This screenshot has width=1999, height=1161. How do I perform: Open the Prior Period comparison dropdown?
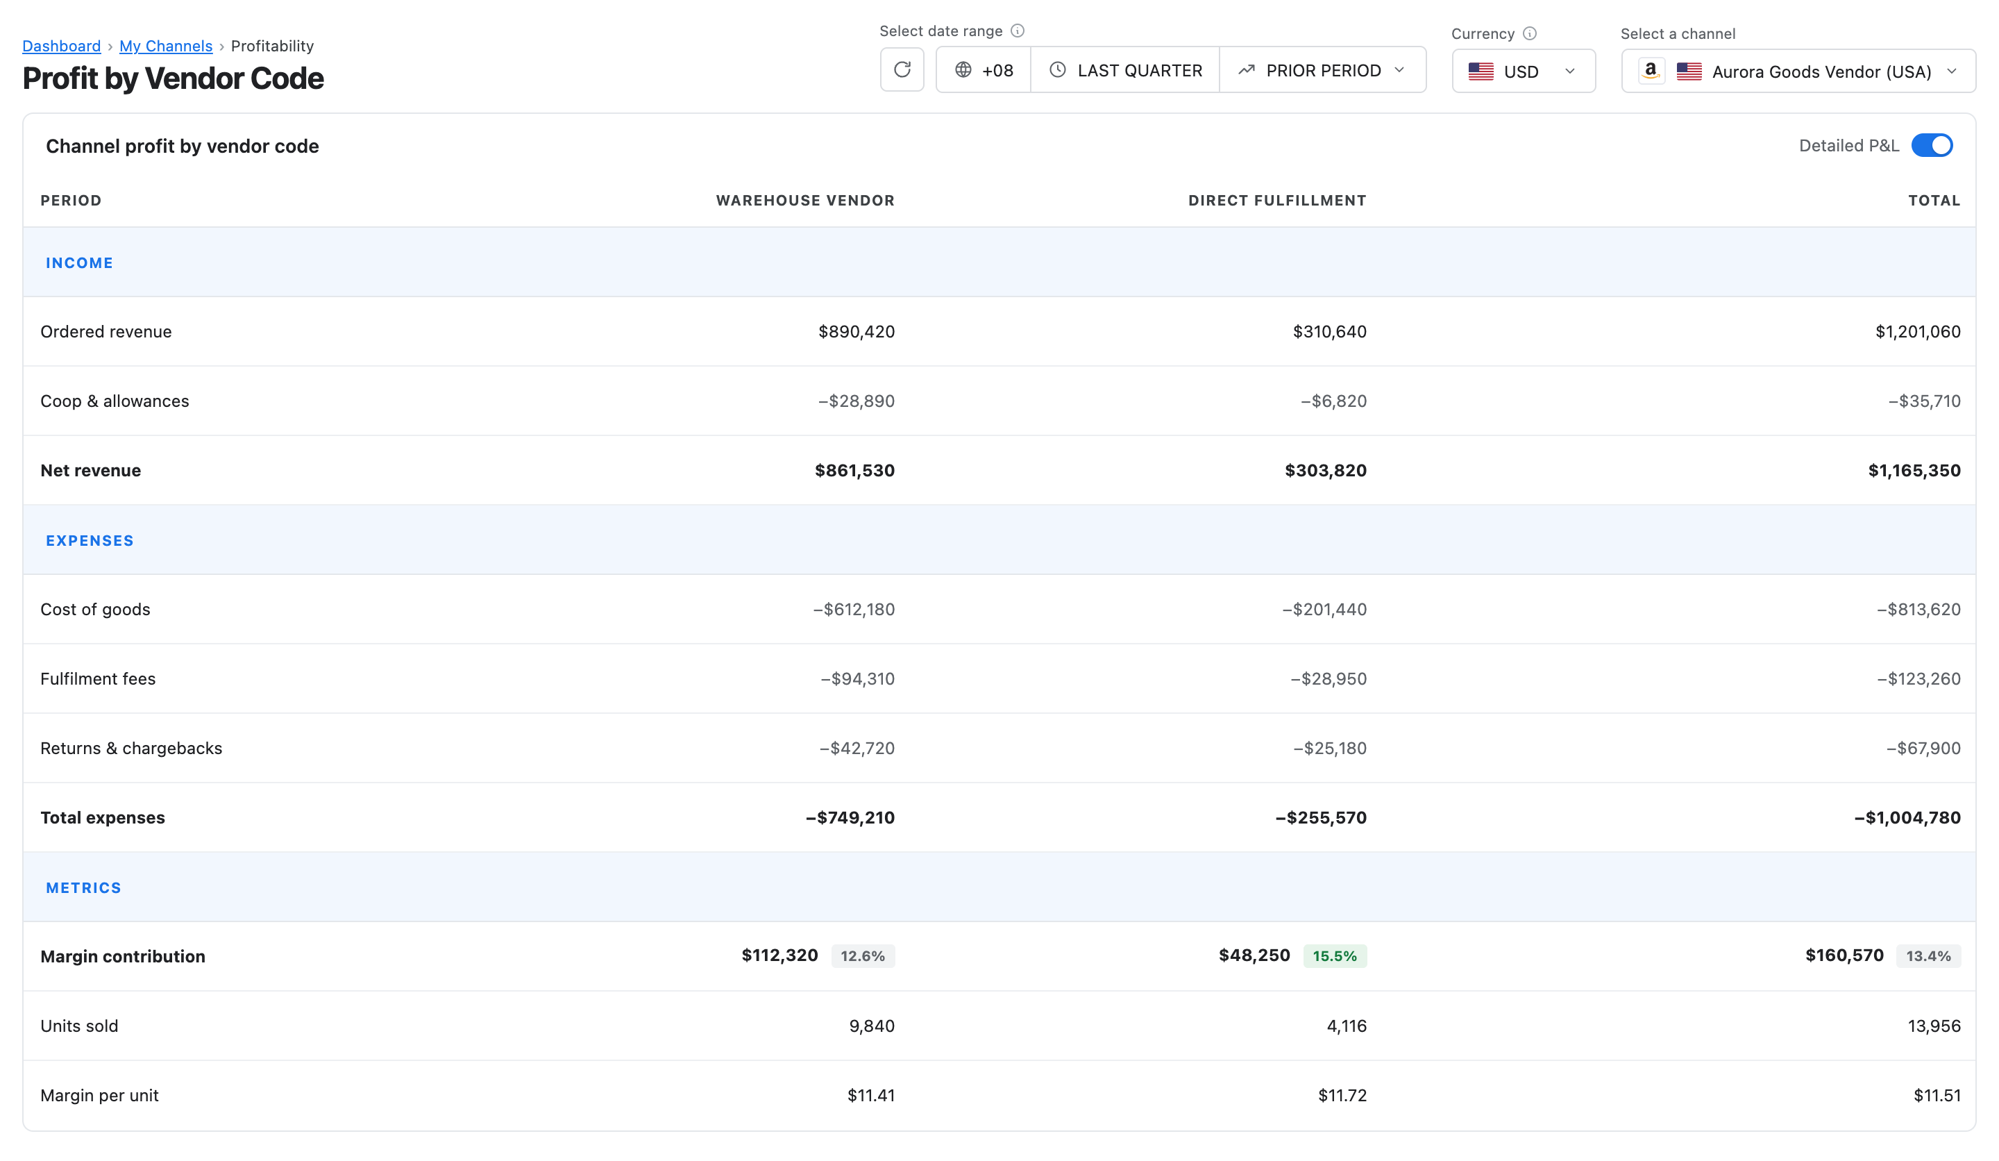coord(1322,70)
